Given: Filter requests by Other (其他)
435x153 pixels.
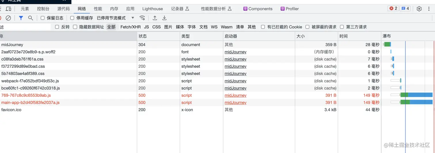Looking at the screenshot, I should 251,27.
